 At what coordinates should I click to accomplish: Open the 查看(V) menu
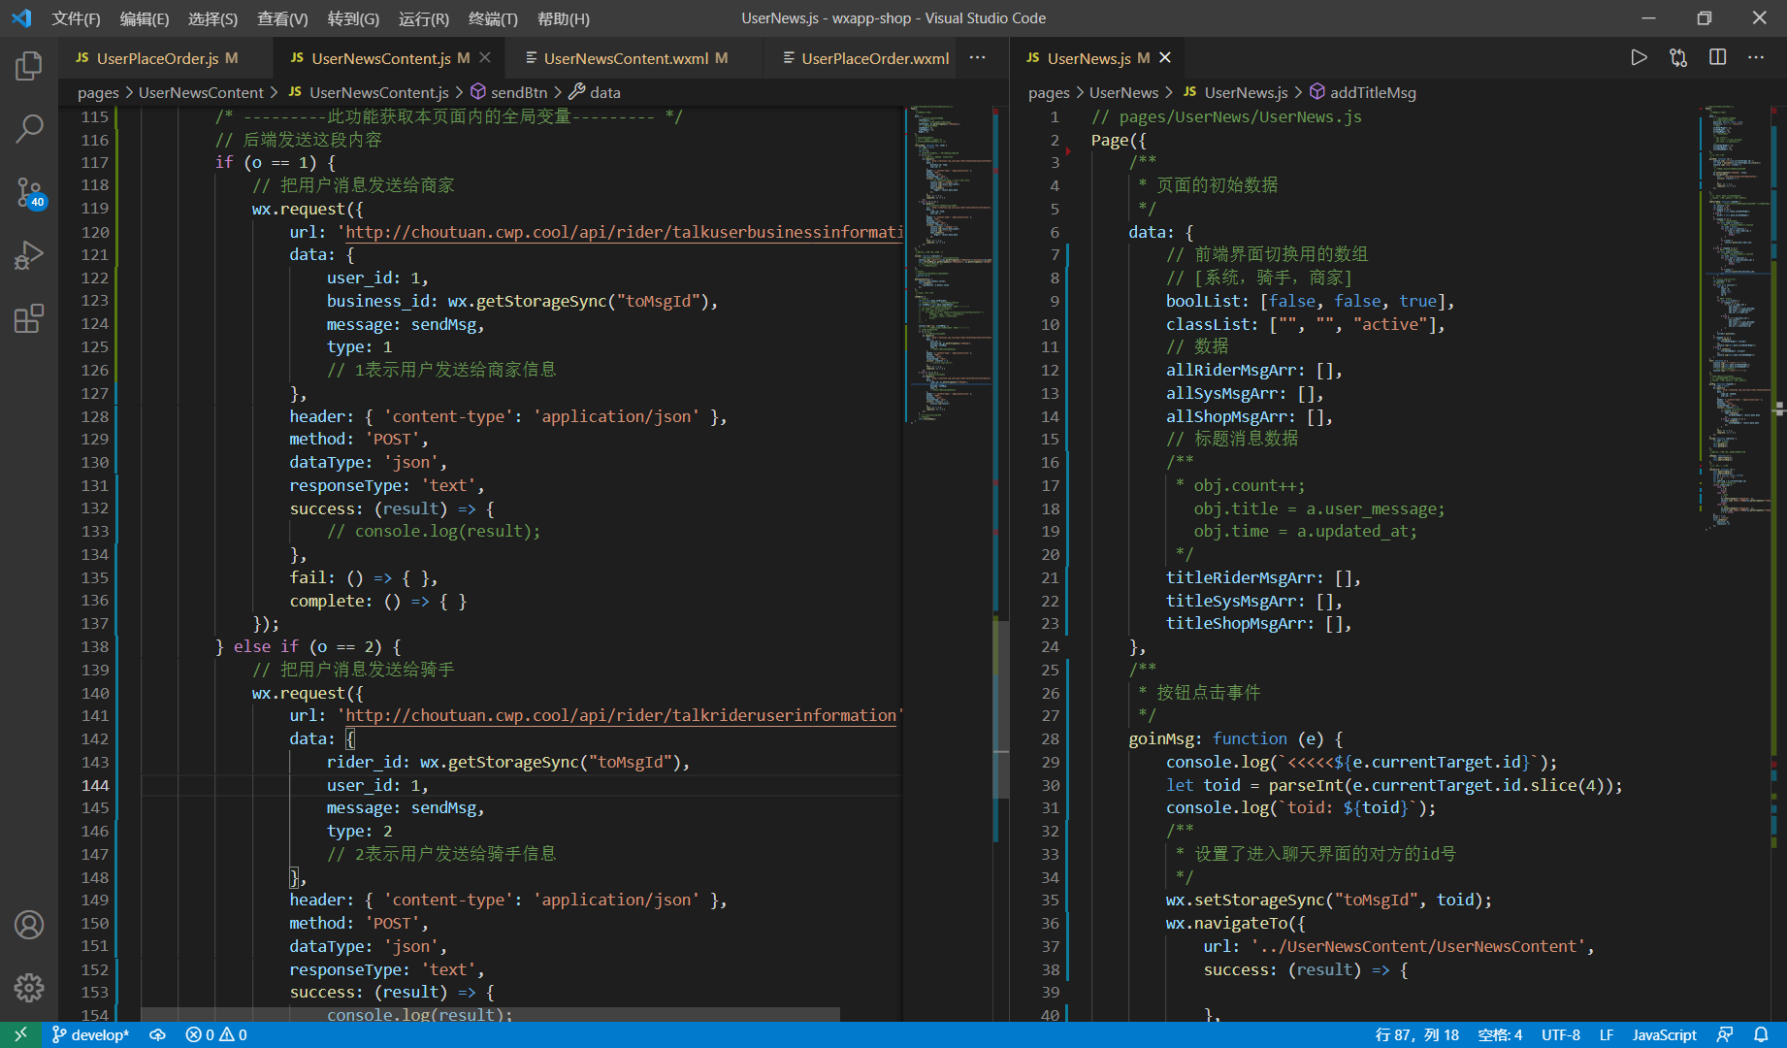click(x=282, y=18)
